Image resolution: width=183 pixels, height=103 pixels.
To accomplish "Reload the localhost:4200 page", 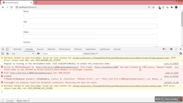I will [x=11, y=7].
